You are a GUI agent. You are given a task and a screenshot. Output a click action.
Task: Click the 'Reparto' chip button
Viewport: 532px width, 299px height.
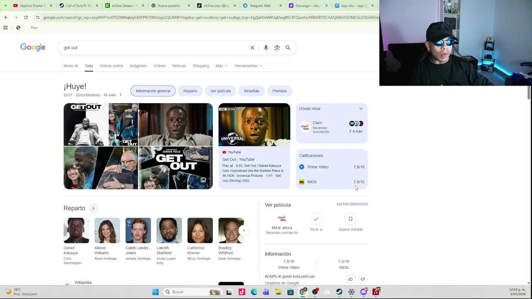190,91
